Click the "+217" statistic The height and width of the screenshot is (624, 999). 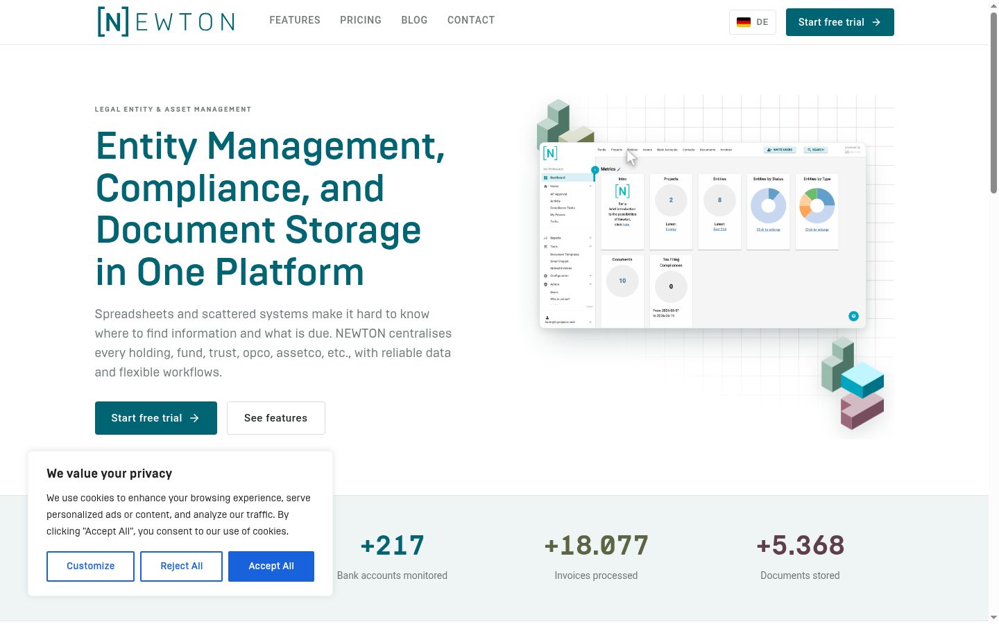tap(392, 546)
